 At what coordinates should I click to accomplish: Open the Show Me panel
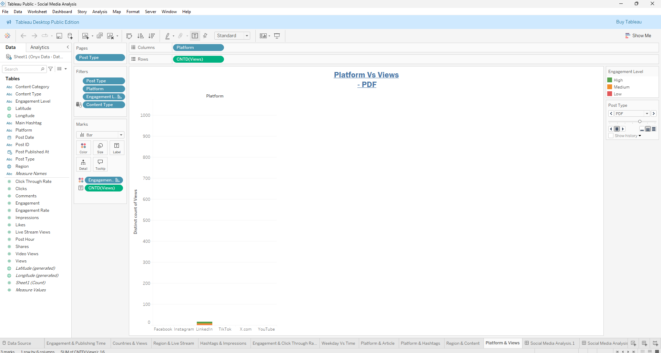tap(638, 35)
